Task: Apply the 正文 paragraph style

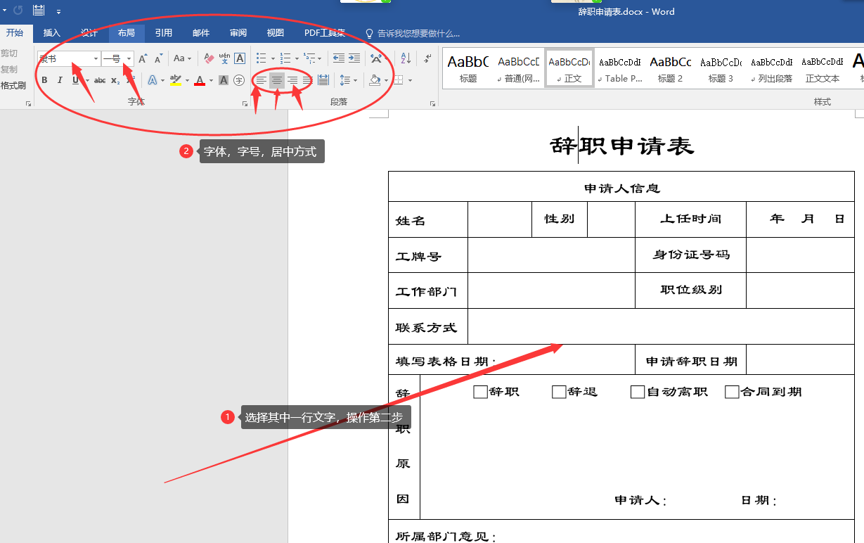Action: coord(568,68)
